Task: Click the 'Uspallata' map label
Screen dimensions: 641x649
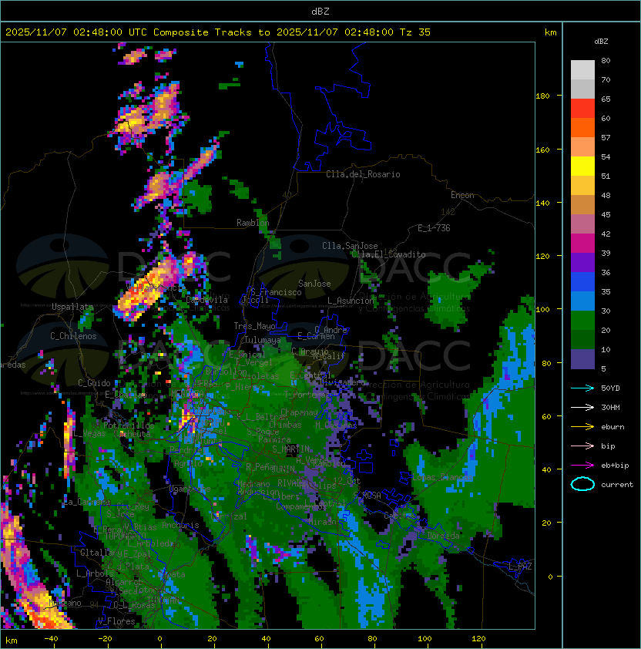Action: pos(72,307)
